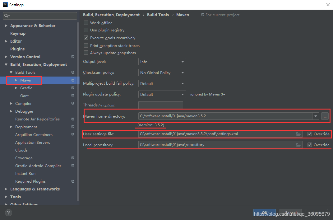Viewport: 333px width, 220px height.
Task: Select Instant Run settings item
Action: pyautogui.click(x=25, y=173)
